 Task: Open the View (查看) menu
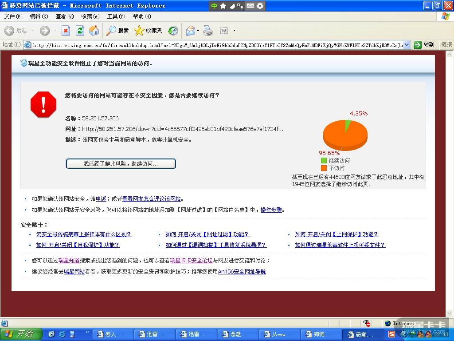65,16
